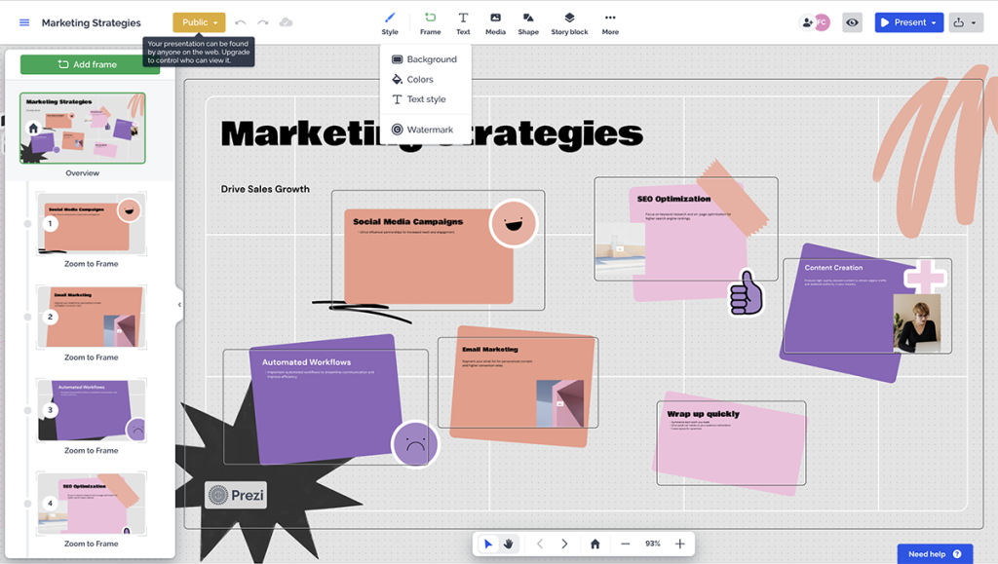Open the Media inserter
998x564 pixels.
point(495,21)
